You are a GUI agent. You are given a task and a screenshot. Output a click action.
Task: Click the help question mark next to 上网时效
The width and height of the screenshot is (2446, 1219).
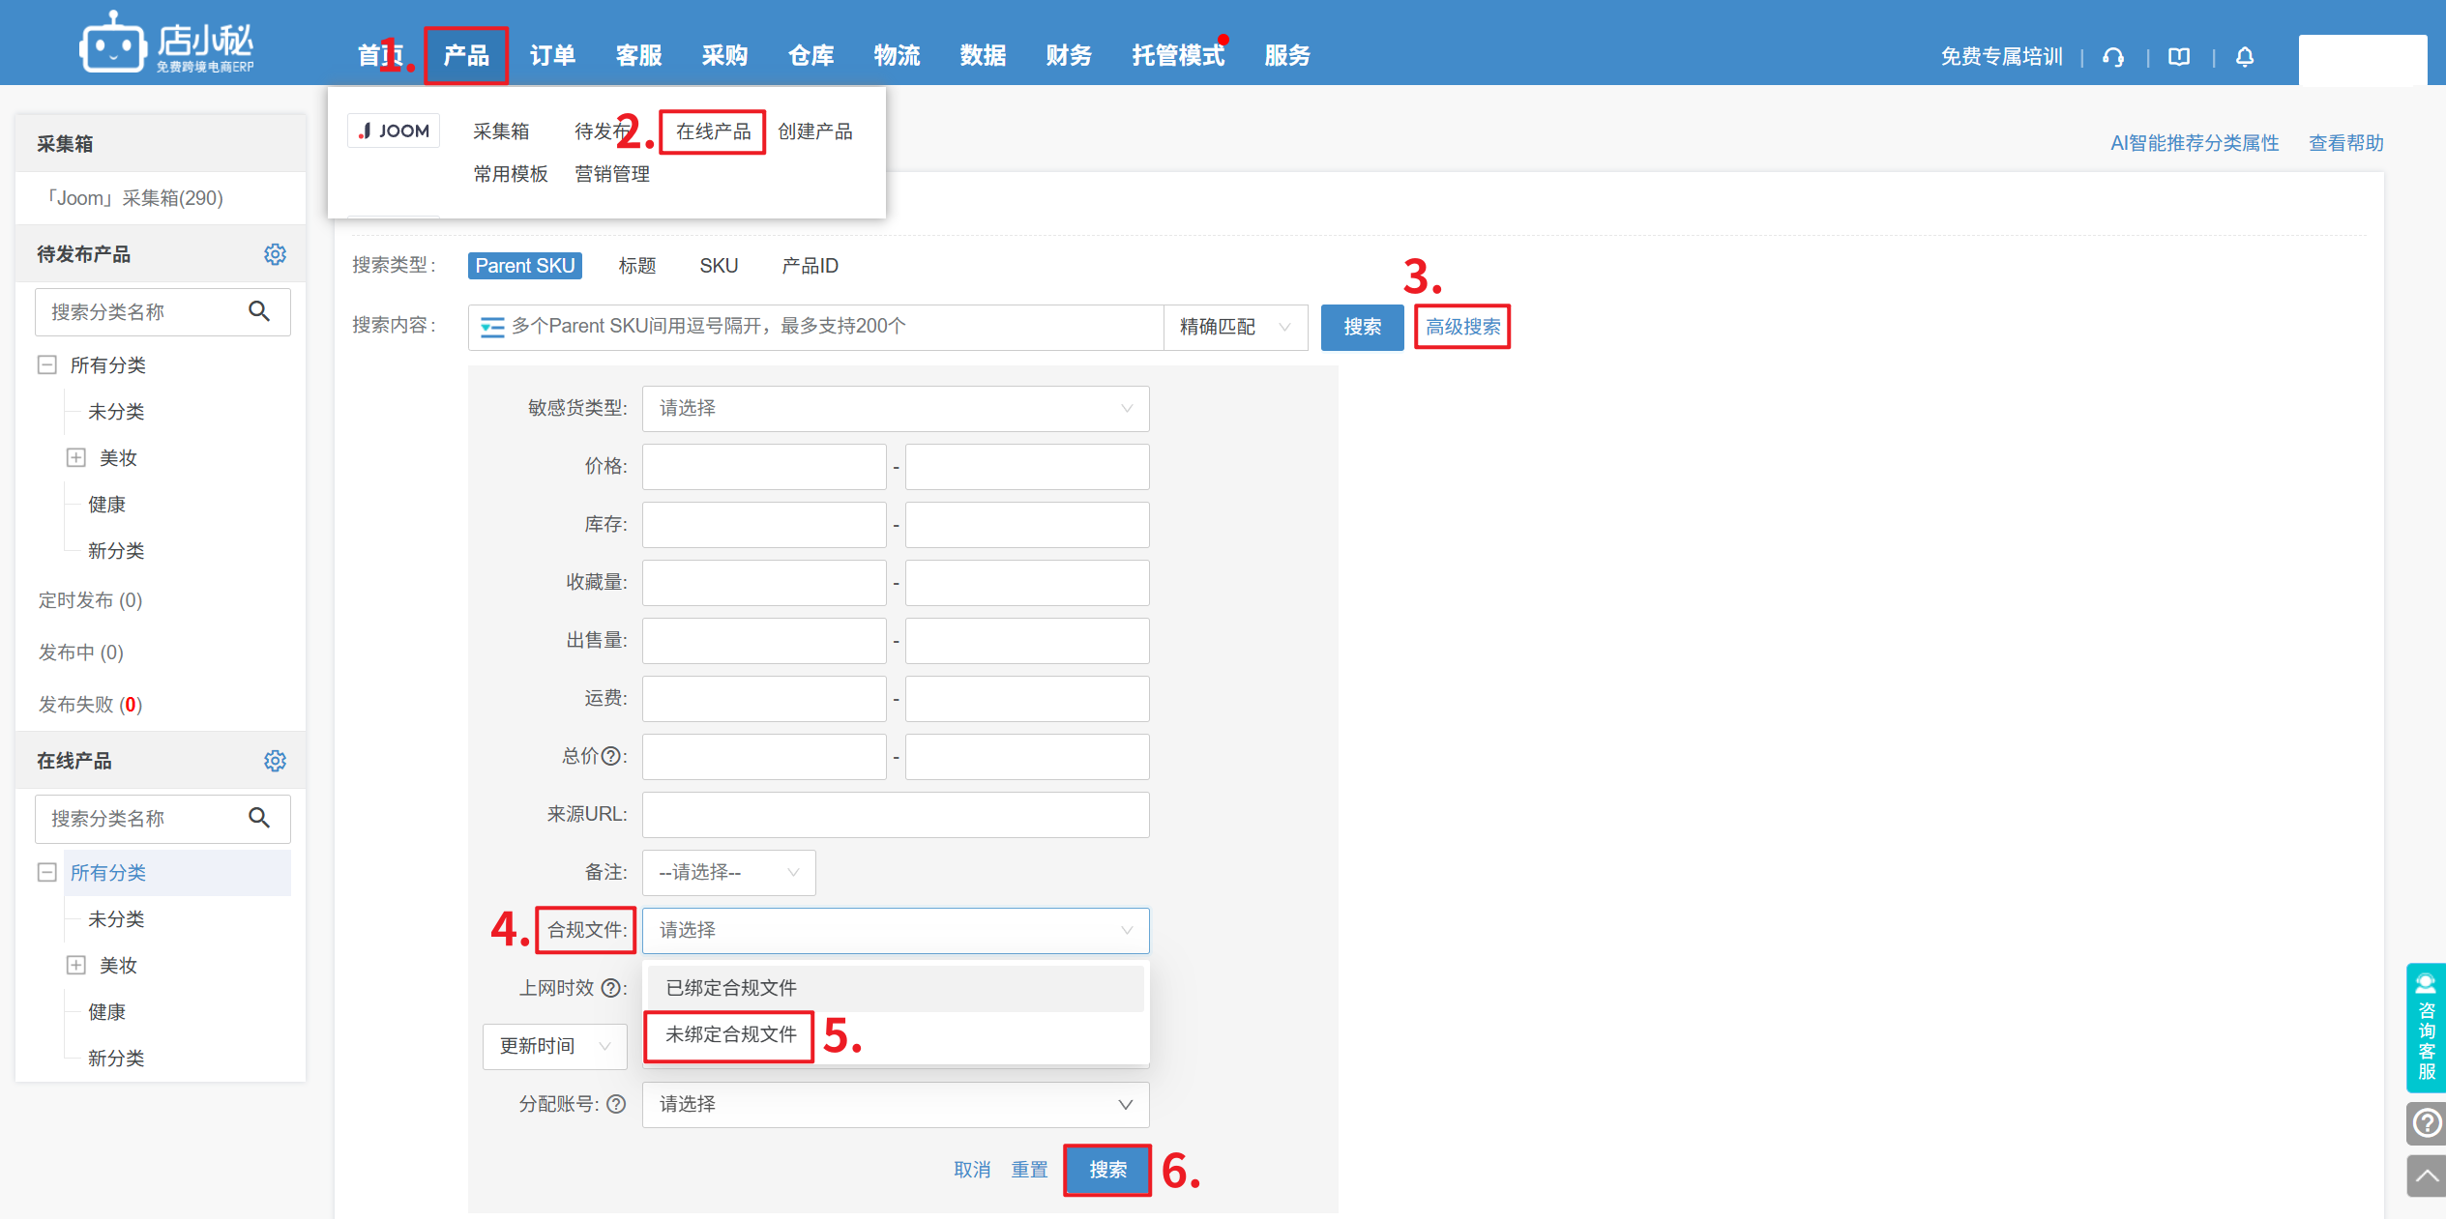click(611, 988)
